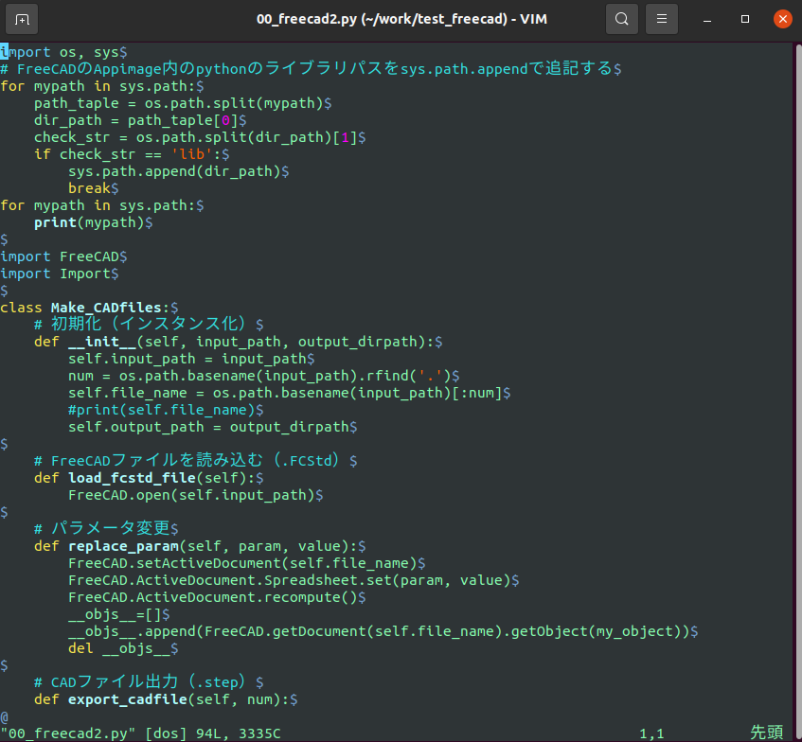Click the 'import FreeCAD' line
Viewport: 802px width, 742px height.
tap(63, 256)
